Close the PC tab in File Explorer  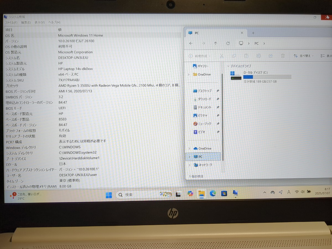(x=242, y=33)
